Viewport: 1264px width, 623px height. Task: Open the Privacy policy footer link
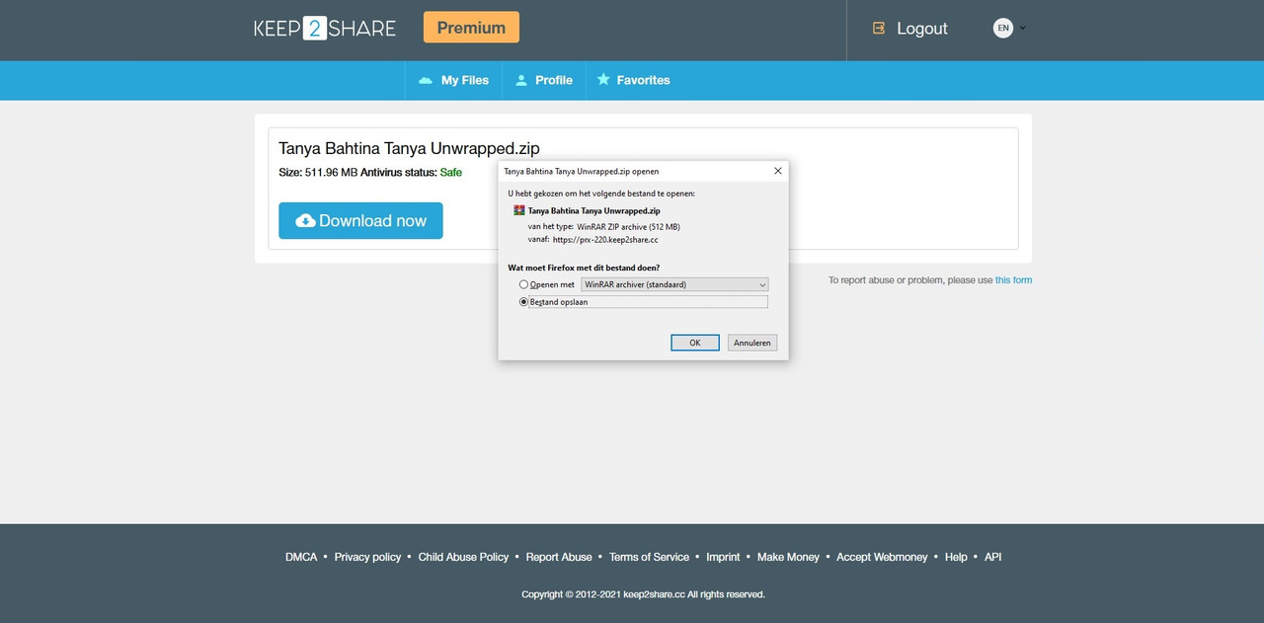pos(367,557)
